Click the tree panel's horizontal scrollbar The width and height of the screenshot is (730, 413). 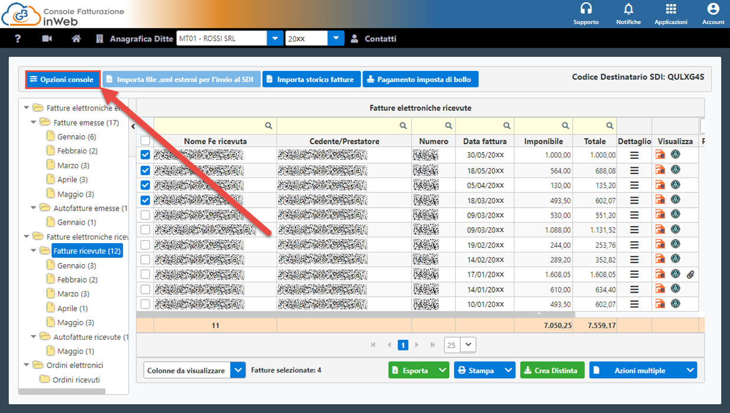coord(62,391)
